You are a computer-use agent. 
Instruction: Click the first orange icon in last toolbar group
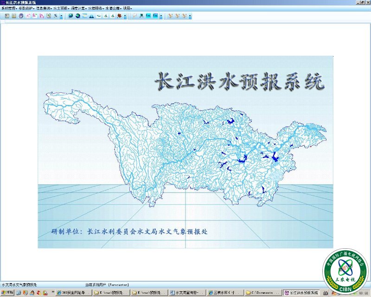pyautogui.click(x=170, y=16)
